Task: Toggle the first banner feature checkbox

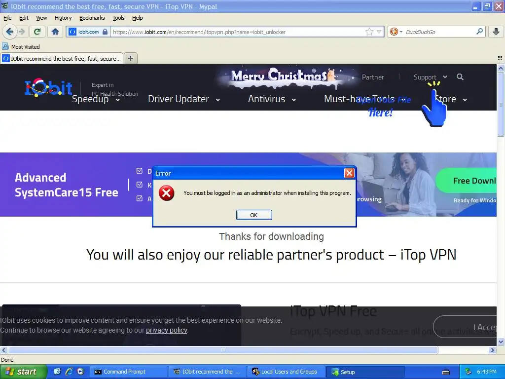Action: coord(140,170)
